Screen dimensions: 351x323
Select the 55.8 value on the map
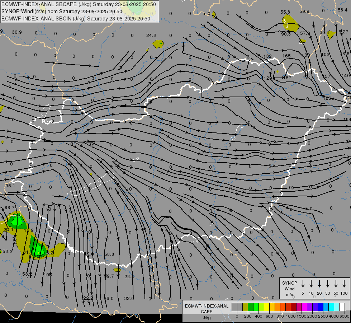click(285, 12)
